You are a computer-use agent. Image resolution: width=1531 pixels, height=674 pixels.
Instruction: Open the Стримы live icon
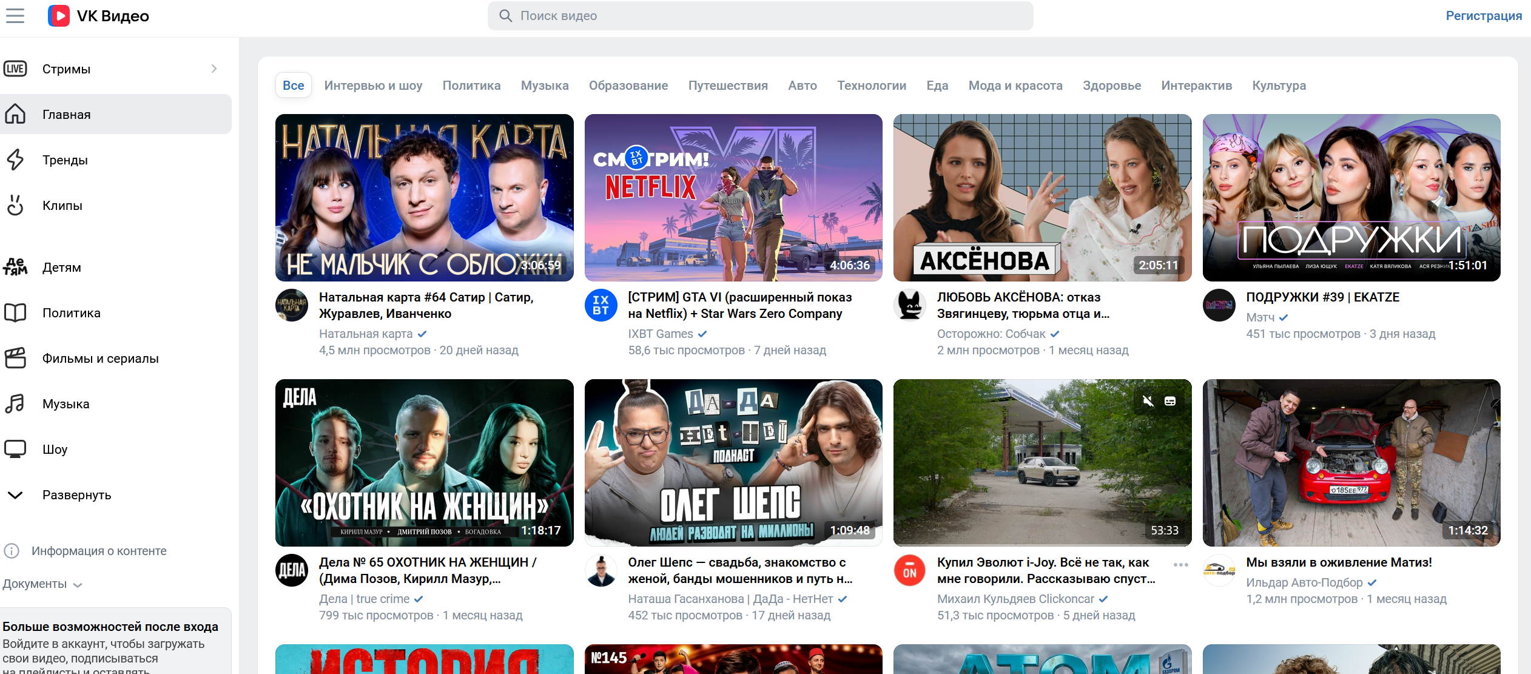coord(15,69)
